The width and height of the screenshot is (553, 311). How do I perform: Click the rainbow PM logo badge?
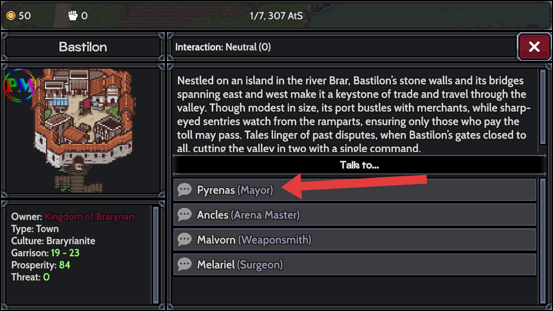click(20, 86)
